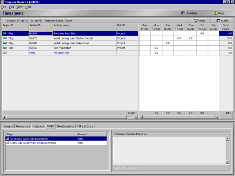Select Schedule Concrete Deliveries step
The height and width of the screenshot is (176, 235).
[56, 139]
